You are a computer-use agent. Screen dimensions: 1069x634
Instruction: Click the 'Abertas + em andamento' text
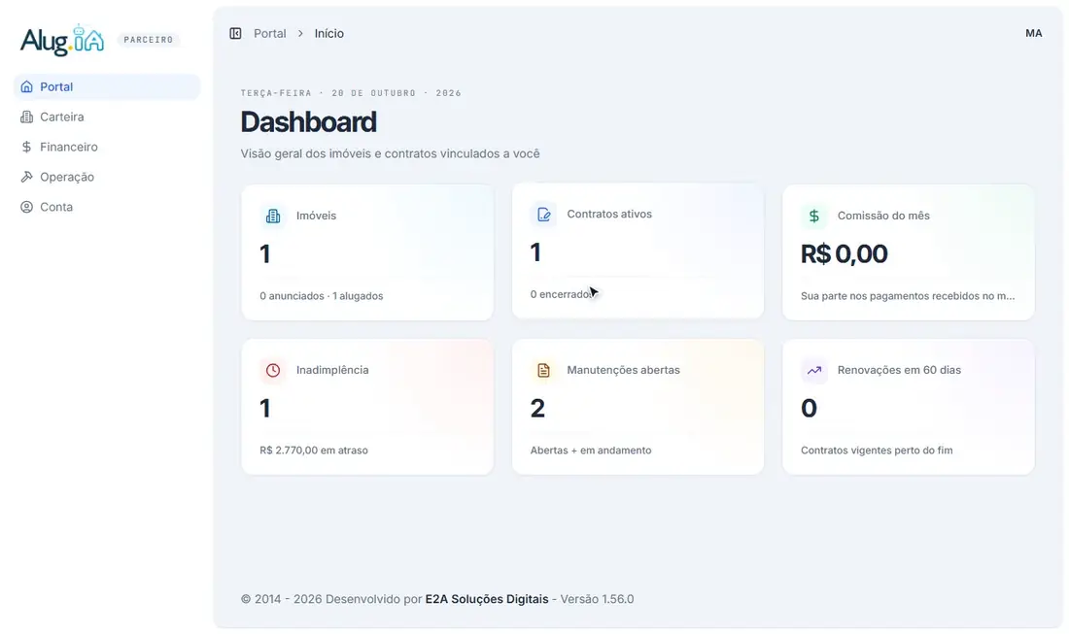click(591, 450)
